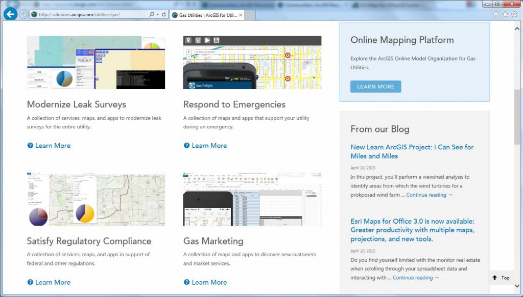Click the Top button to return to top
The width and height of the screenshot is (523, 297).
(502, 278)
